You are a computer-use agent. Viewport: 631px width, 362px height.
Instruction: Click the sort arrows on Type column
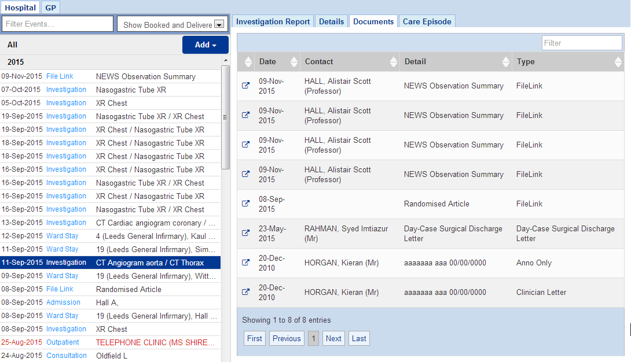click(618, 62)
